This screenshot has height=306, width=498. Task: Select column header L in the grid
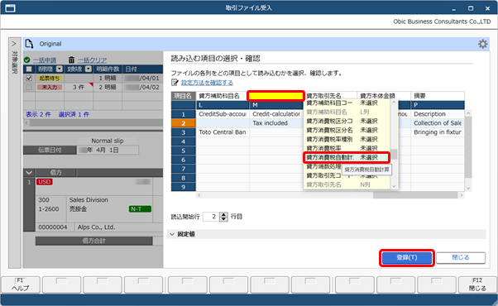[223, 105]
